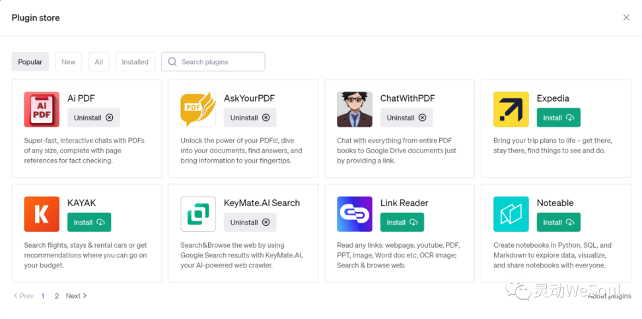Click the Ai PDF plugin icon
The width and height of the screenshot is (642, 319).
(x=42, y=110)
